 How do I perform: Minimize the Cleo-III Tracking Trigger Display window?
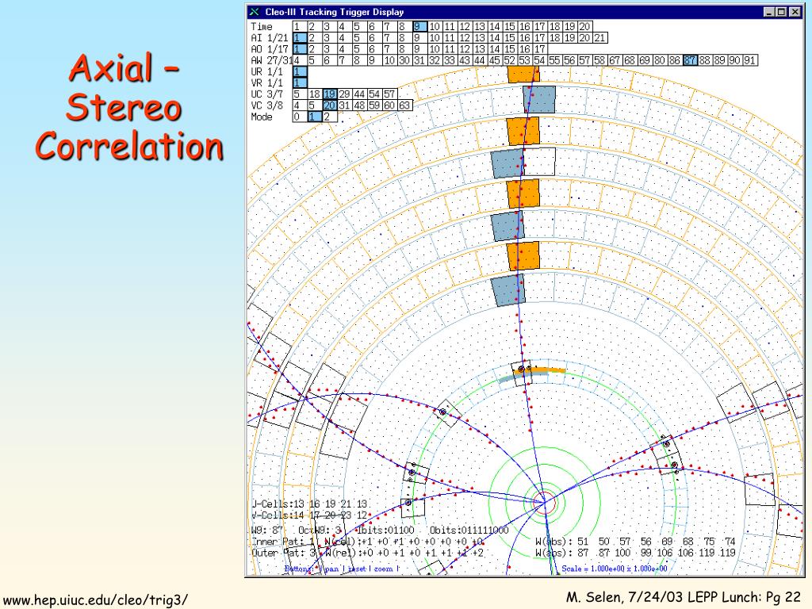(769, 12)
